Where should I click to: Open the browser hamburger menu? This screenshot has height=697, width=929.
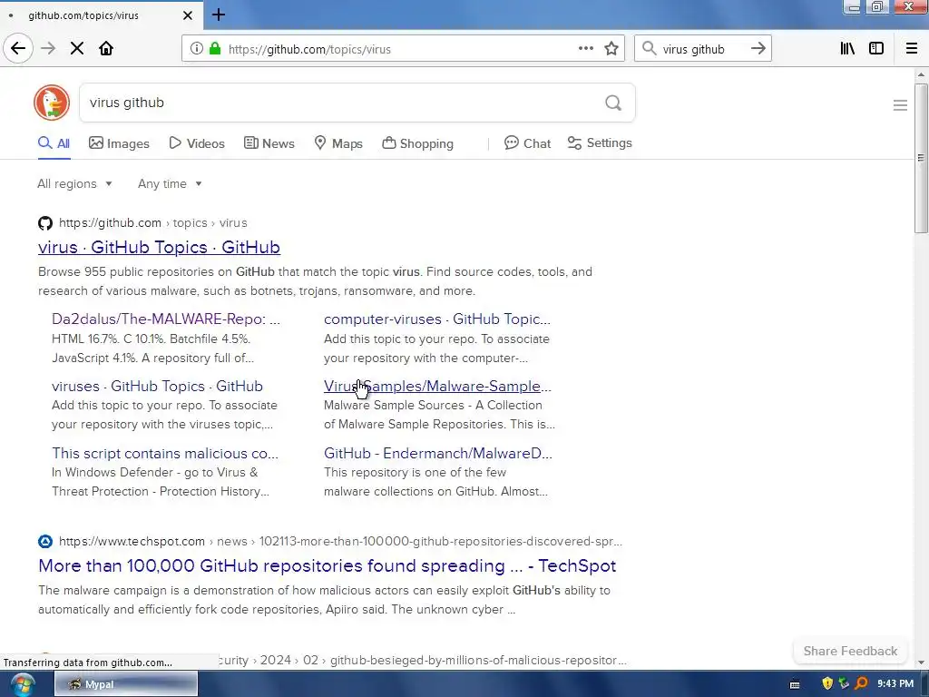coord(911,49)
